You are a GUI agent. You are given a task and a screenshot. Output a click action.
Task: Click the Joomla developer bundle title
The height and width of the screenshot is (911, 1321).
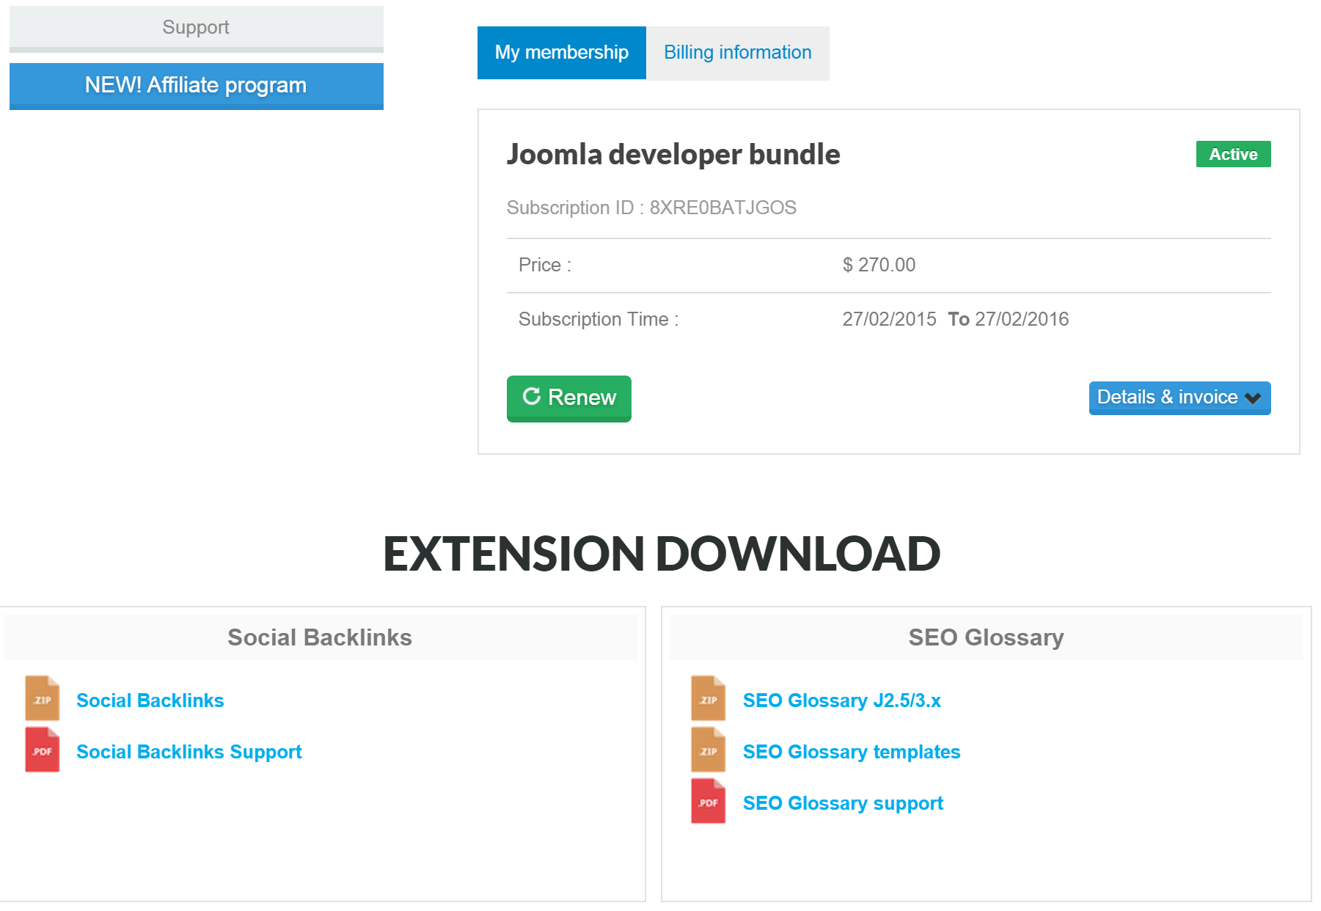click(673, 154)
